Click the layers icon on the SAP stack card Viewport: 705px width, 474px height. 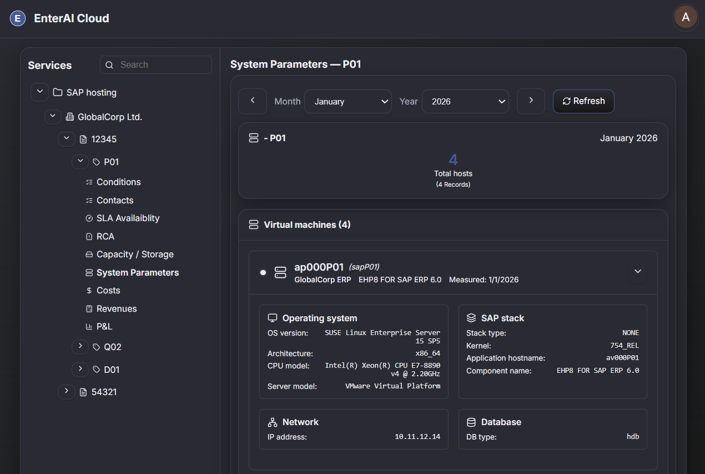[x=471, y=317]
